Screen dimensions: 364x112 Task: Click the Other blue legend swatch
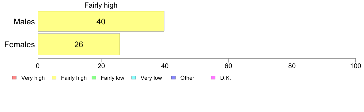coord(173,78)
